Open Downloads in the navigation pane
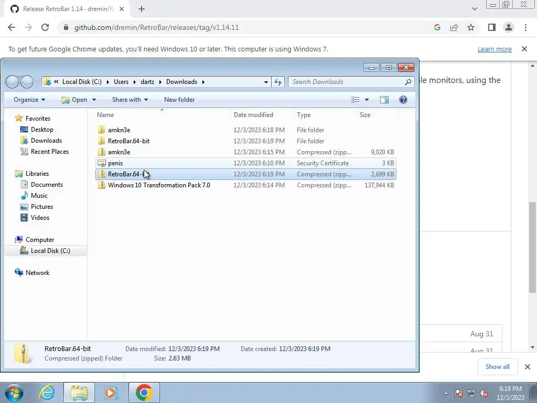The height and width of the screenshot is (403, 537). [46, 141]
